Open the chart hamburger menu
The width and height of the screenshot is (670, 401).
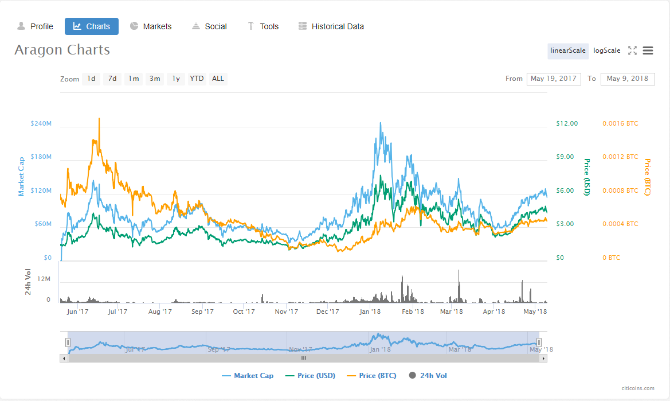(x=648, y=50)
